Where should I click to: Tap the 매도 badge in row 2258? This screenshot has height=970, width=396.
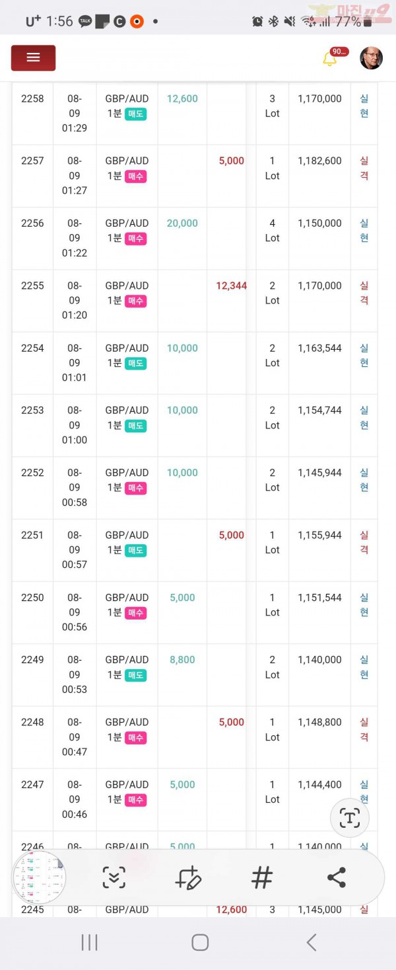135,114
